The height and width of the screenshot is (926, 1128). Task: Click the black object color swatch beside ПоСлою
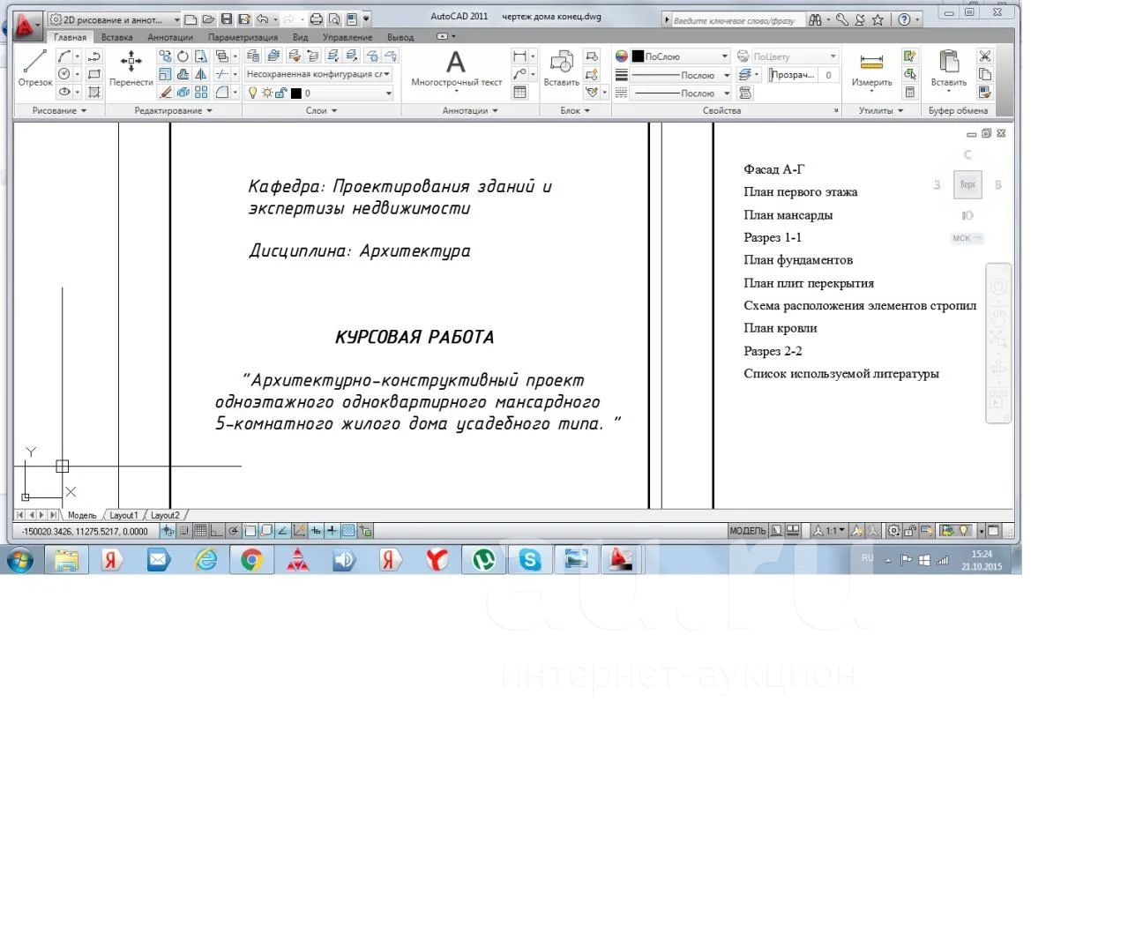point(638,56)
